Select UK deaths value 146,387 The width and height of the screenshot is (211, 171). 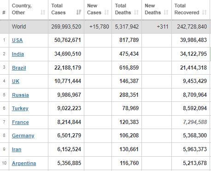tap(129, 81)
